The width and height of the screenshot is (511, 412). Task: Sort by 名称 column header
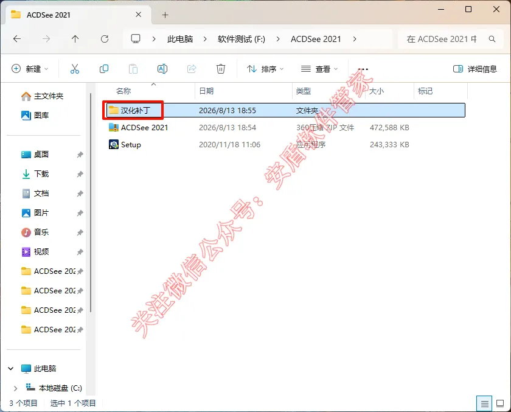click(x=124, y=91)
